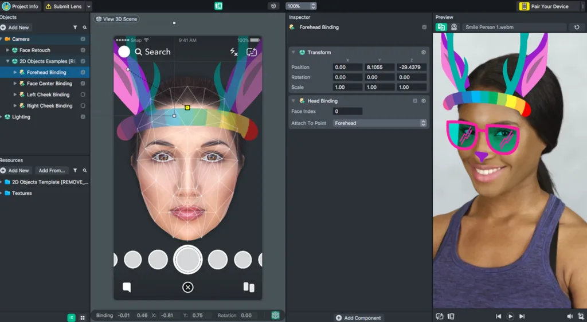Expand the Face Center Binding tree item
587x322 pixels.
click(x=15, y=84)
